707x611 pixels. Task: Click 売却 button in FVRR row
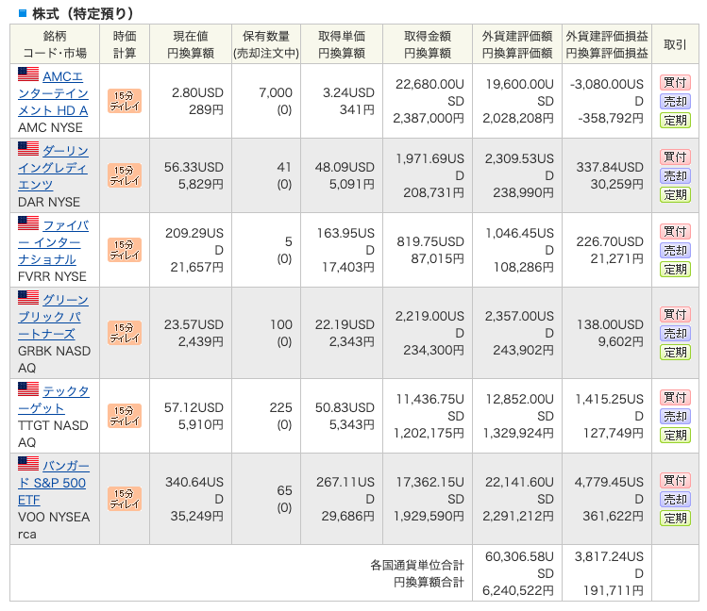click(675, 251)
